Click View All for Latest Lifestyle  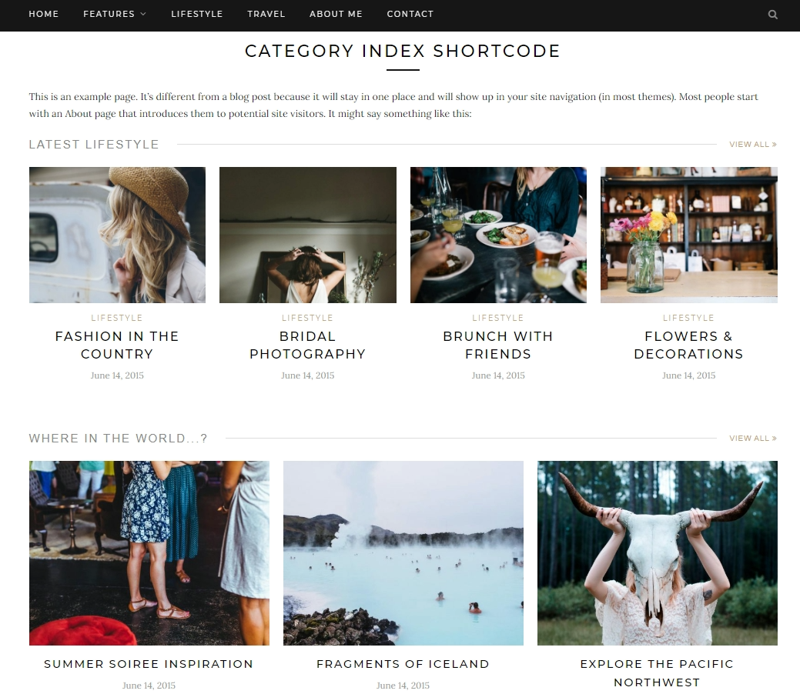point(752,145)
